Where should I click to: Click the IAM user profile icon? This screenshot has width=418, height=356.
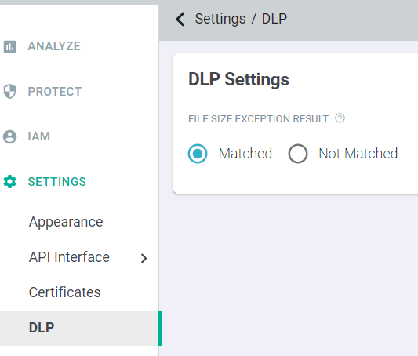click(10, 136)
